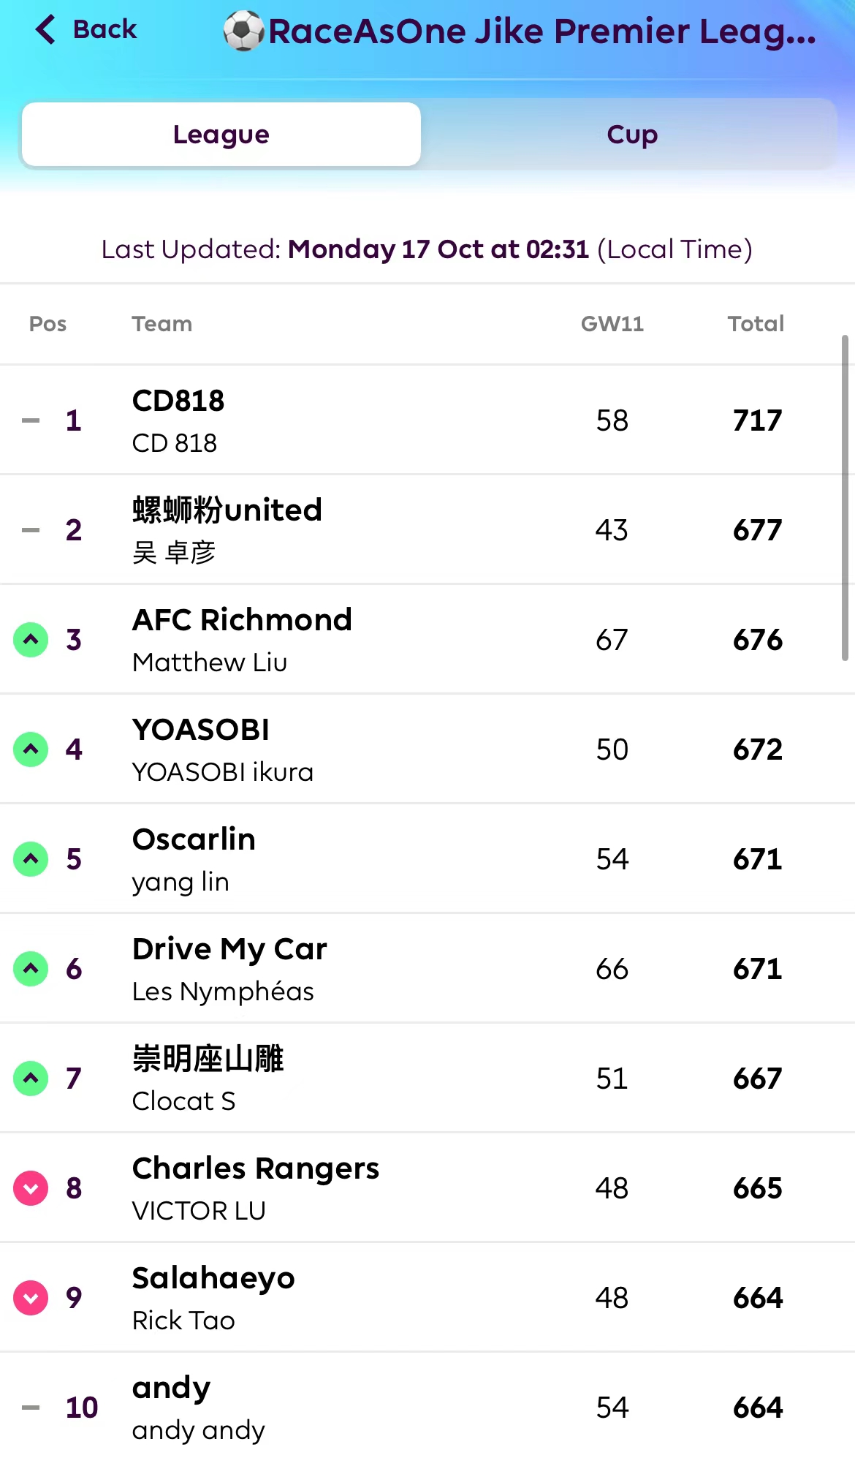Click the Total column header
Viewport: 855px width, 1458px height.
click(x=756, y=324)
